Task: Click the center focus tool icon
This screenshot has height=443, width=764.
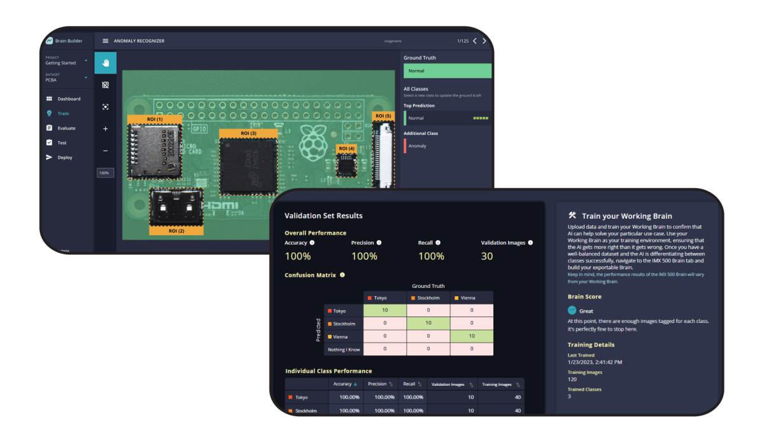Action: 106,107
